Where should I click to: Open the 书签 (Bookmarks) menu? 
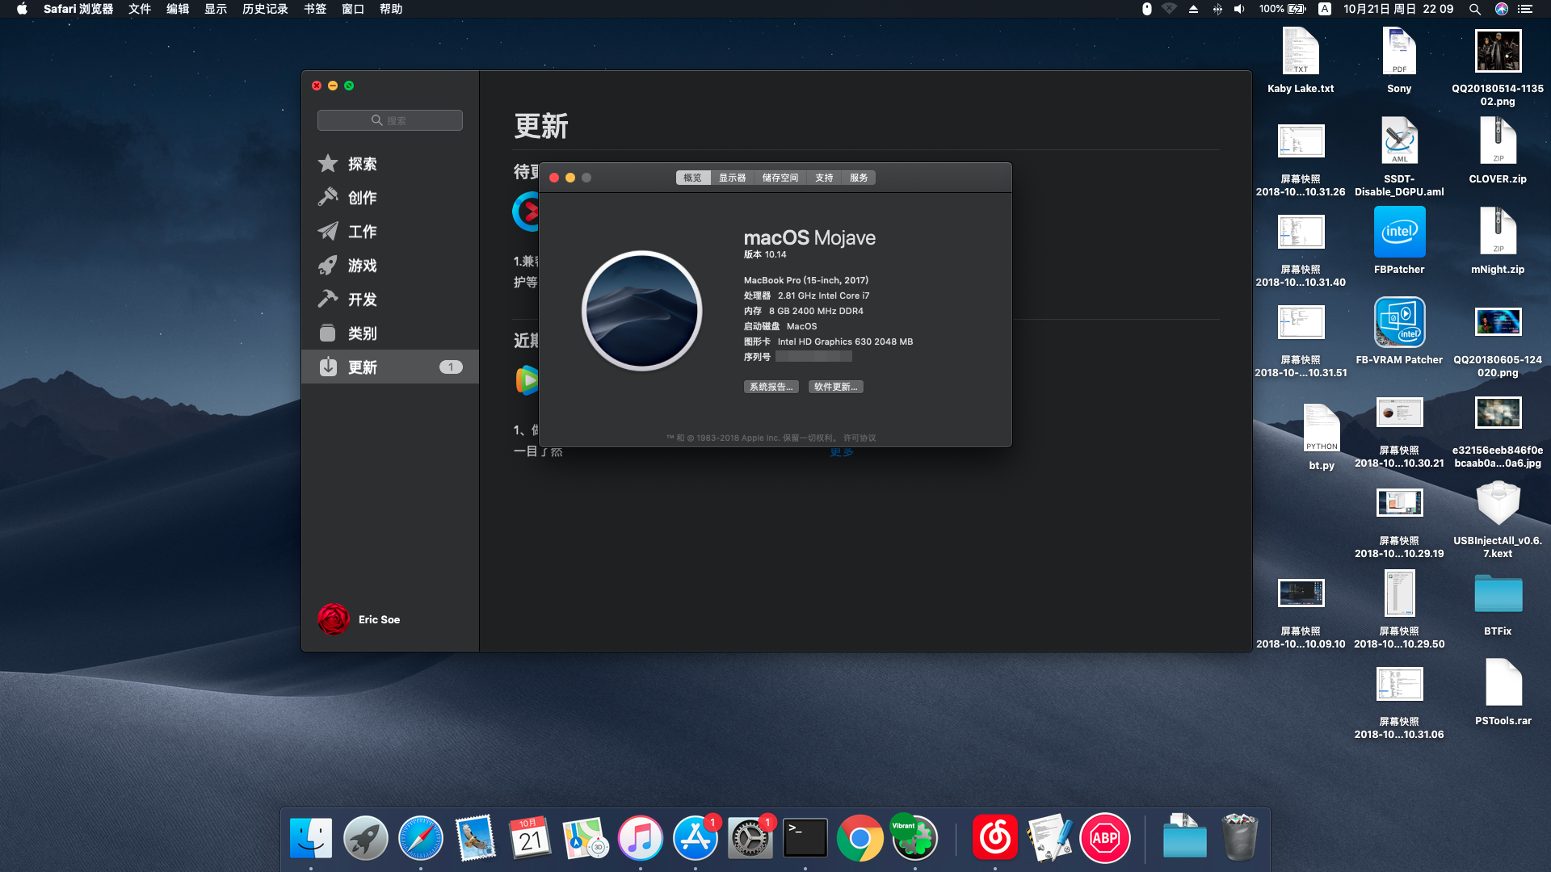[315, 9]
